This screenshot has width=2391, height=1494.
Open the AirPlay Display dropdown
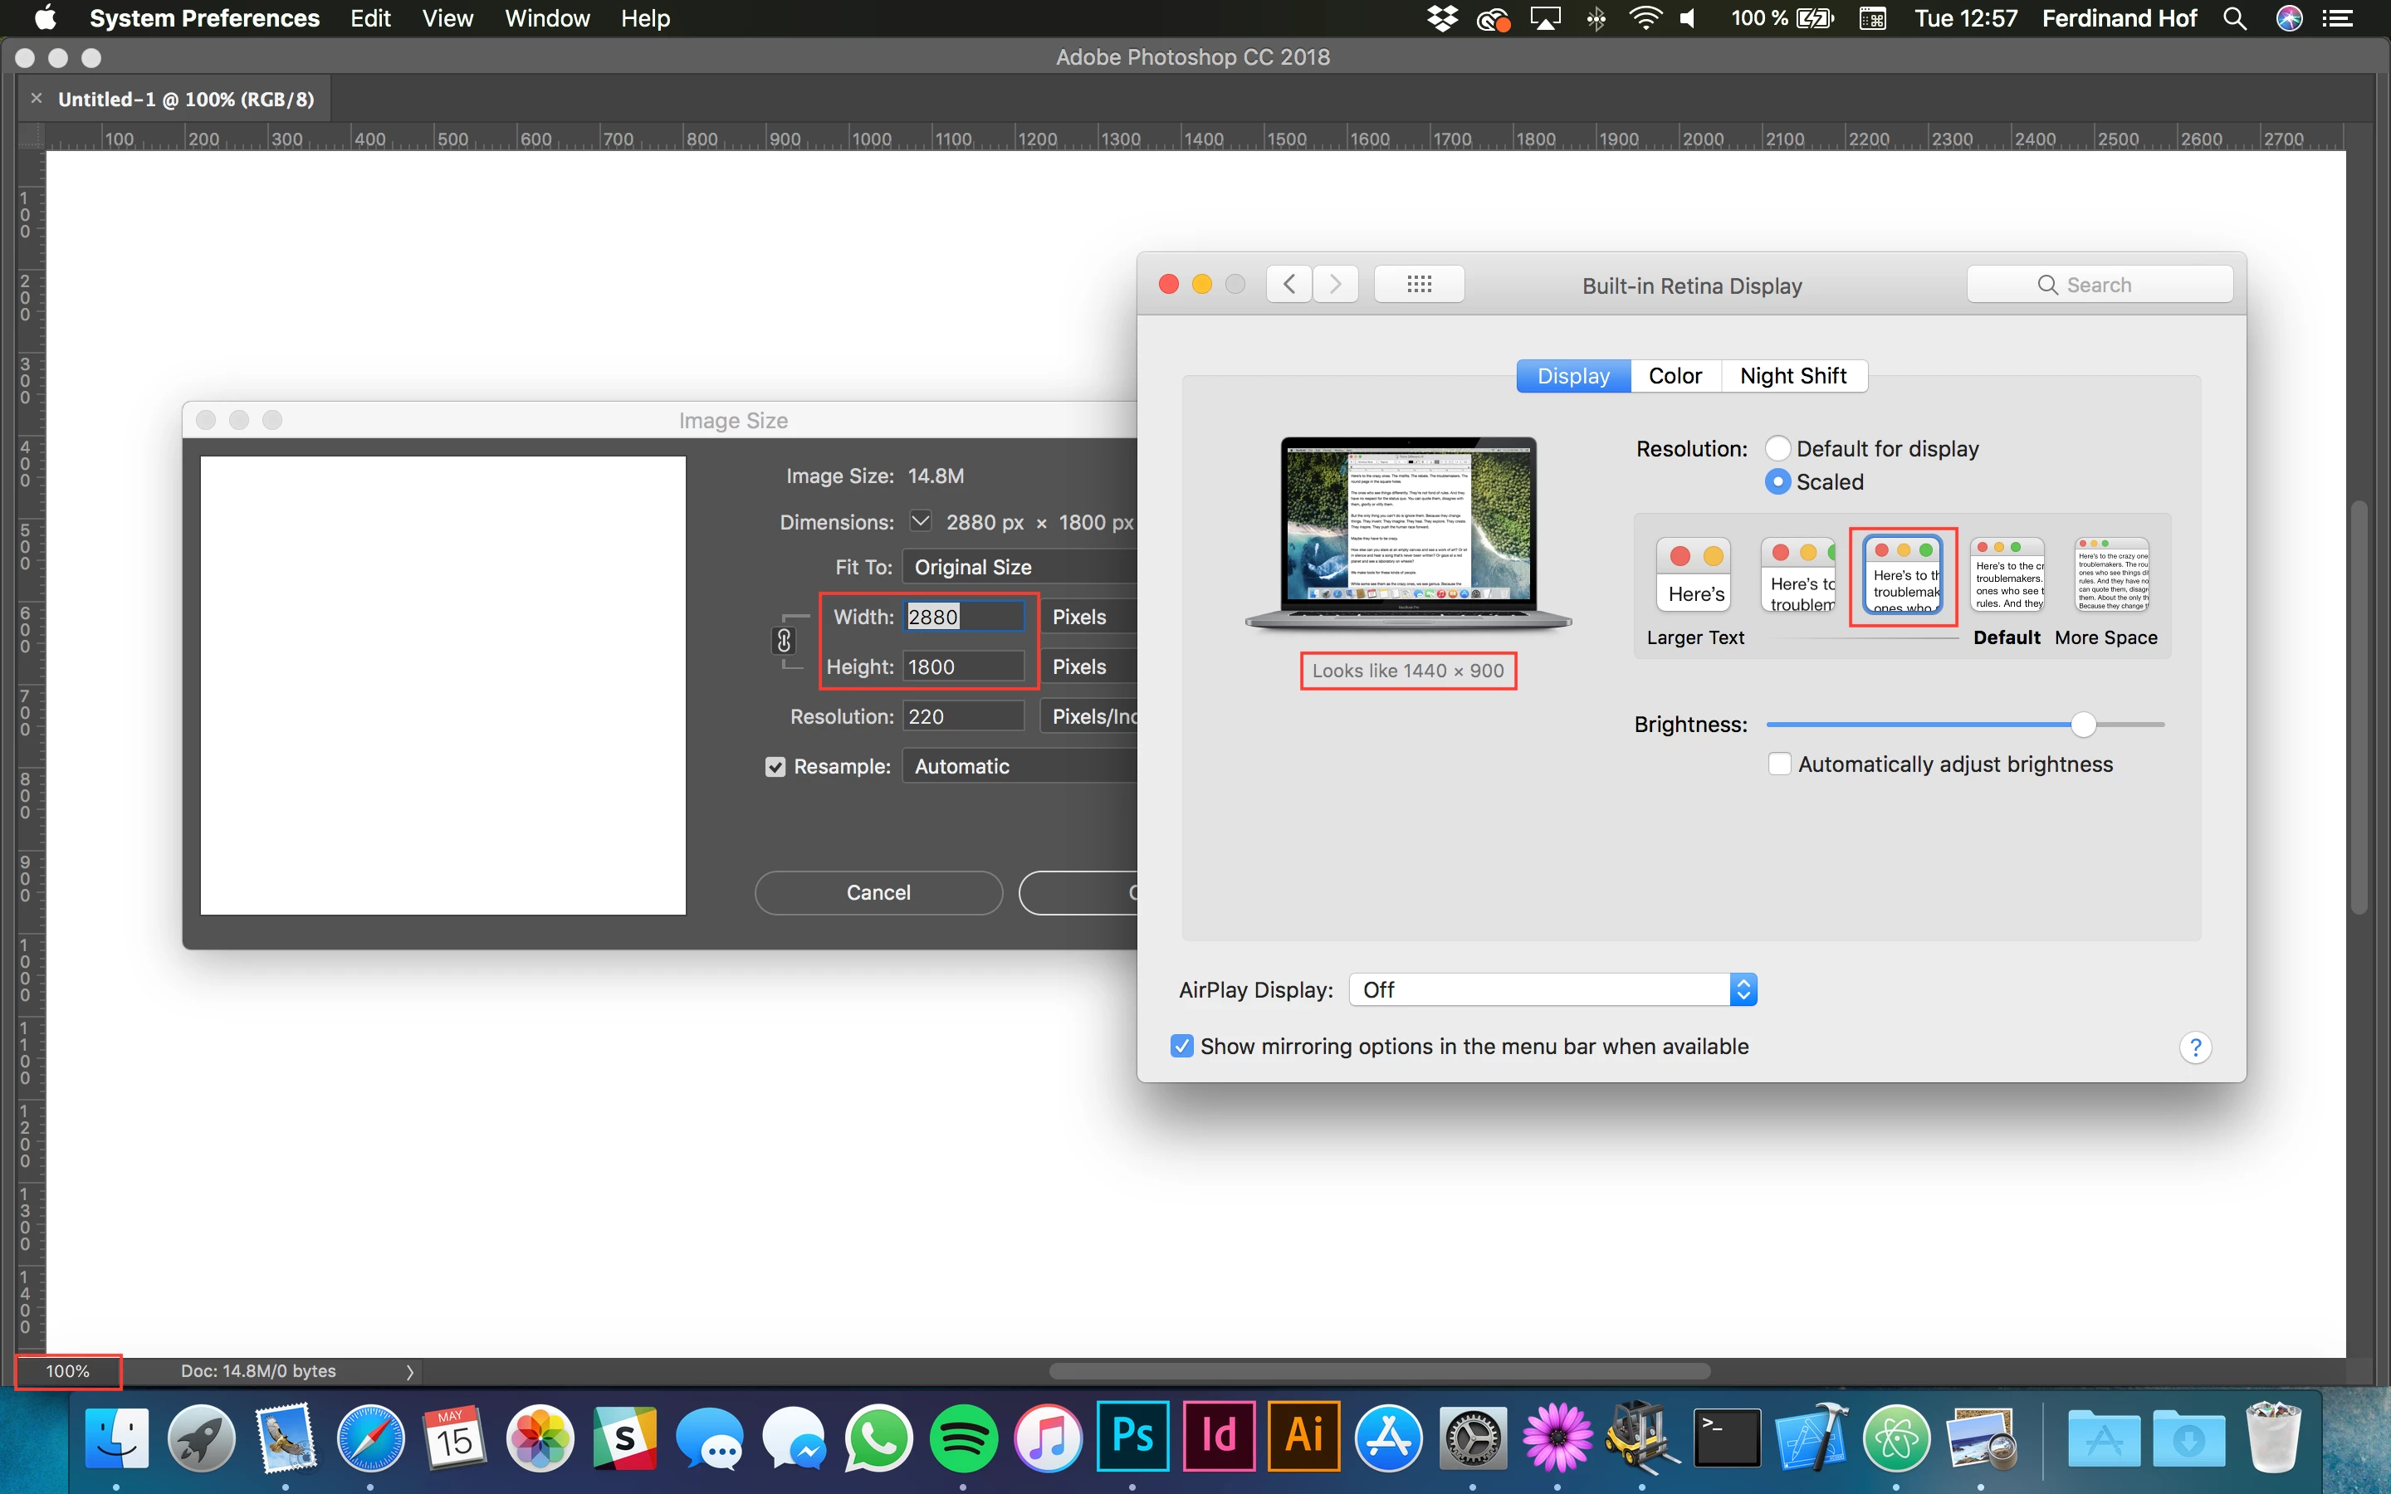[x=1552, y=990]
